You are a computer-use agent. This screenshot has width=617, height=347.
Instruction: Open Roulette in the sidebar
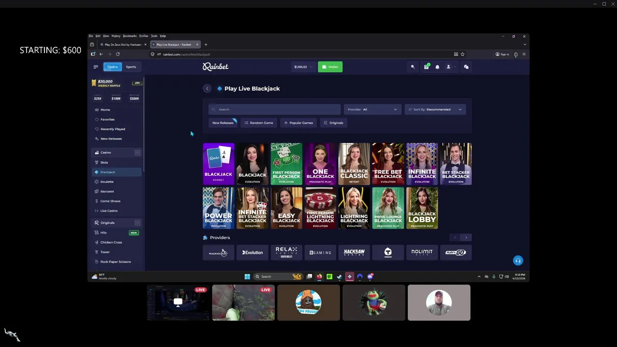[117, 182]
